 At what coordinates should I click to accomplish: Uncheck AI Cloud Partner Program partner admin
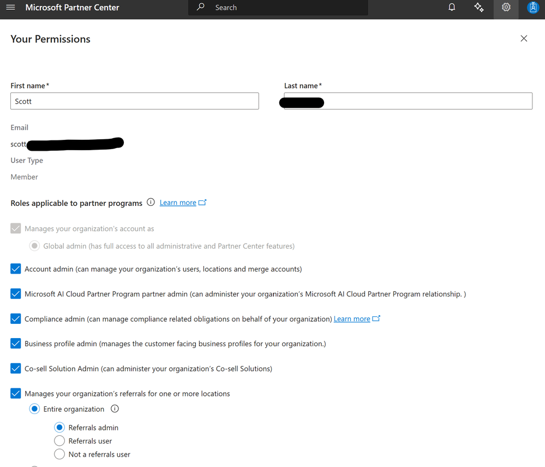16,294
